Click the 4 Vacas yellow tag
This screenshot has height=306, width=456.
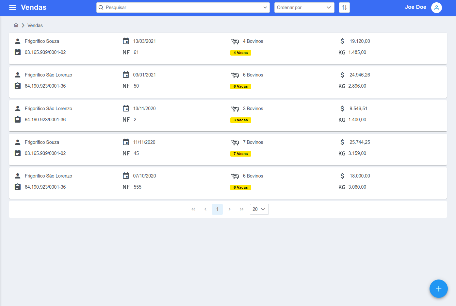[241, 53]
